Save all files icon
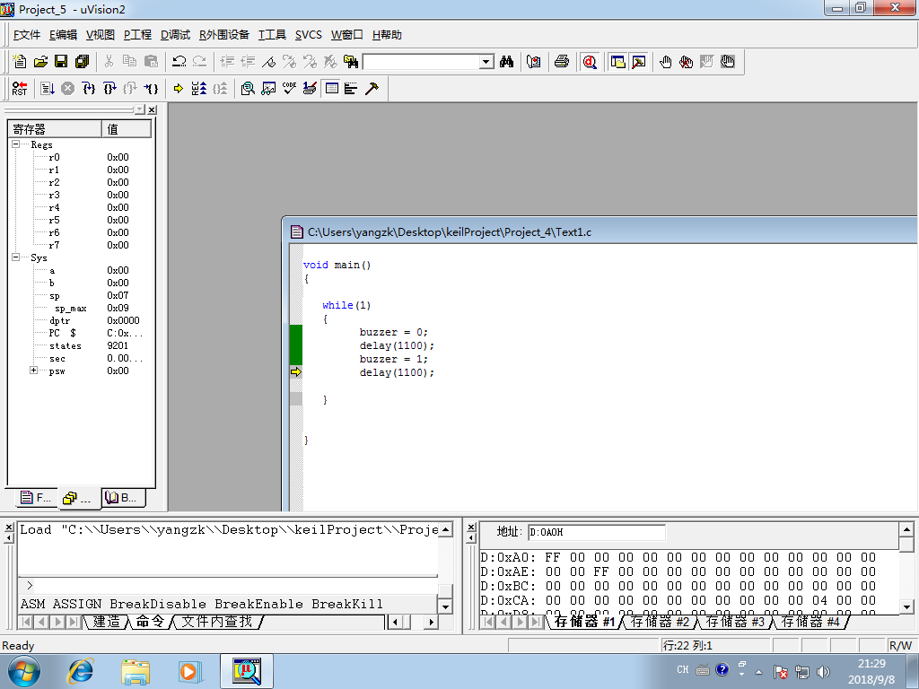The width and height of the screenshot is (919, 689). 82,62
